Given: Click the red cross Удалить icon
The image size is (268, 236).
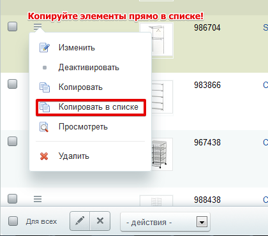Looking at the screenshot, I should pyautogui.click(x=44, y=156).
